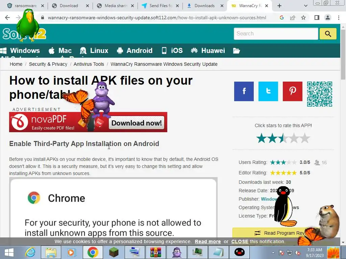Screen dimensions: 346x259
Task: Open the Linux category
Action: coord(94,51)
